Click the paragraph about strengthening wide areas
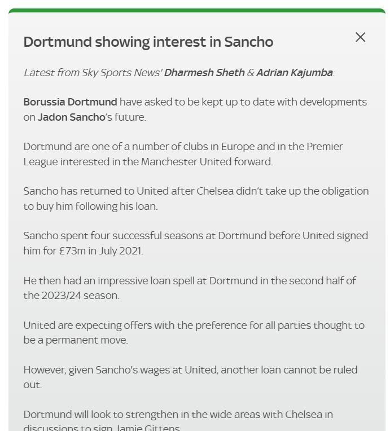Image resolution: width=390 pixels, height=431 pixels. 178,420
